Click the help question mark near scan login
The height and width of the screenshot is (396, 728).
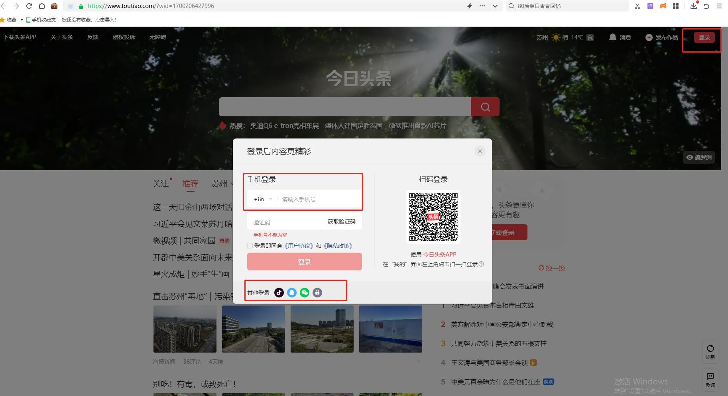pyautogui.click(x=481, y=264)
